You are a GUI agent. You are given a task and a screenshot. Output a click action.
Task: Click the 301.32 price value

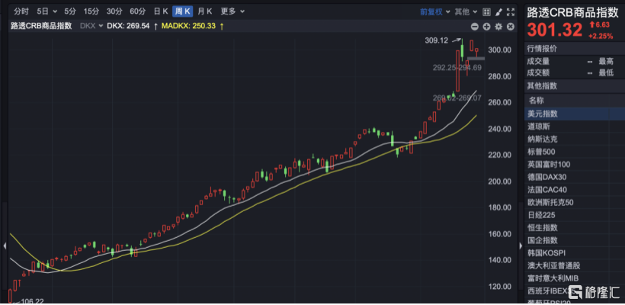click(x=555, y=30)
